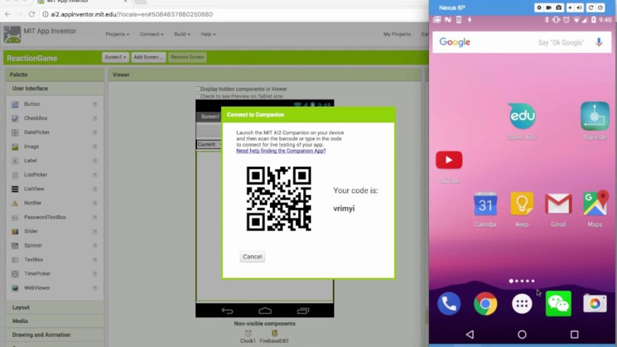Screen dimensions: 617x347
Task: Tap the Google voice search microphone
Action: pos(598,42)
